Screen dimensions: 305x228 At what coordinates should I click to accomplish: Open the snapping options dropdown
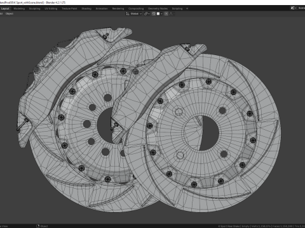click(x=159, y=14)
